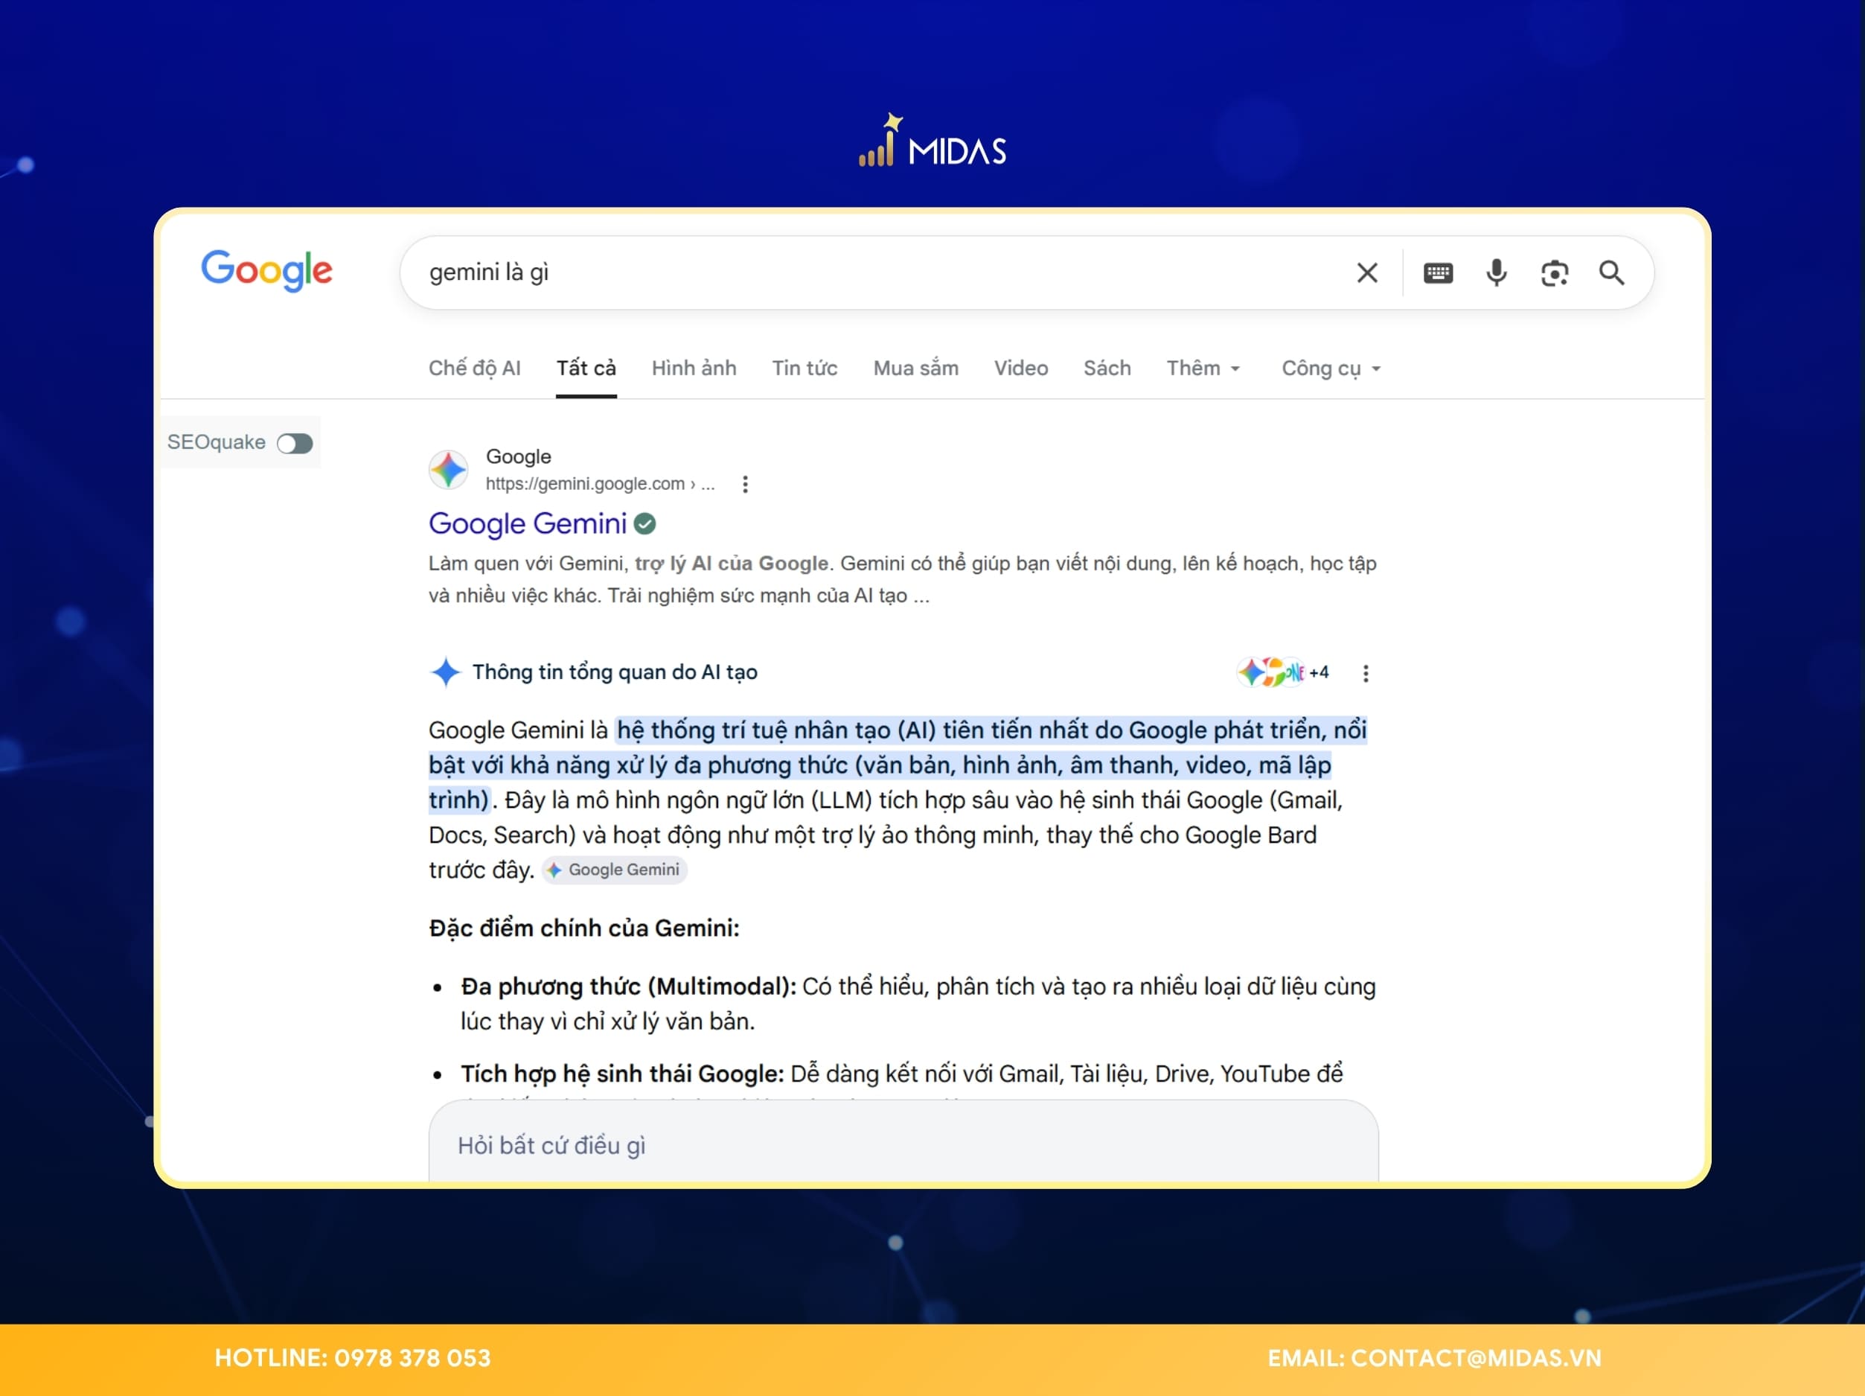The width and height of the screenshot is (1865, 1396).
Task: Click the Google Gemini source chip
Action: tap(614, 870)
